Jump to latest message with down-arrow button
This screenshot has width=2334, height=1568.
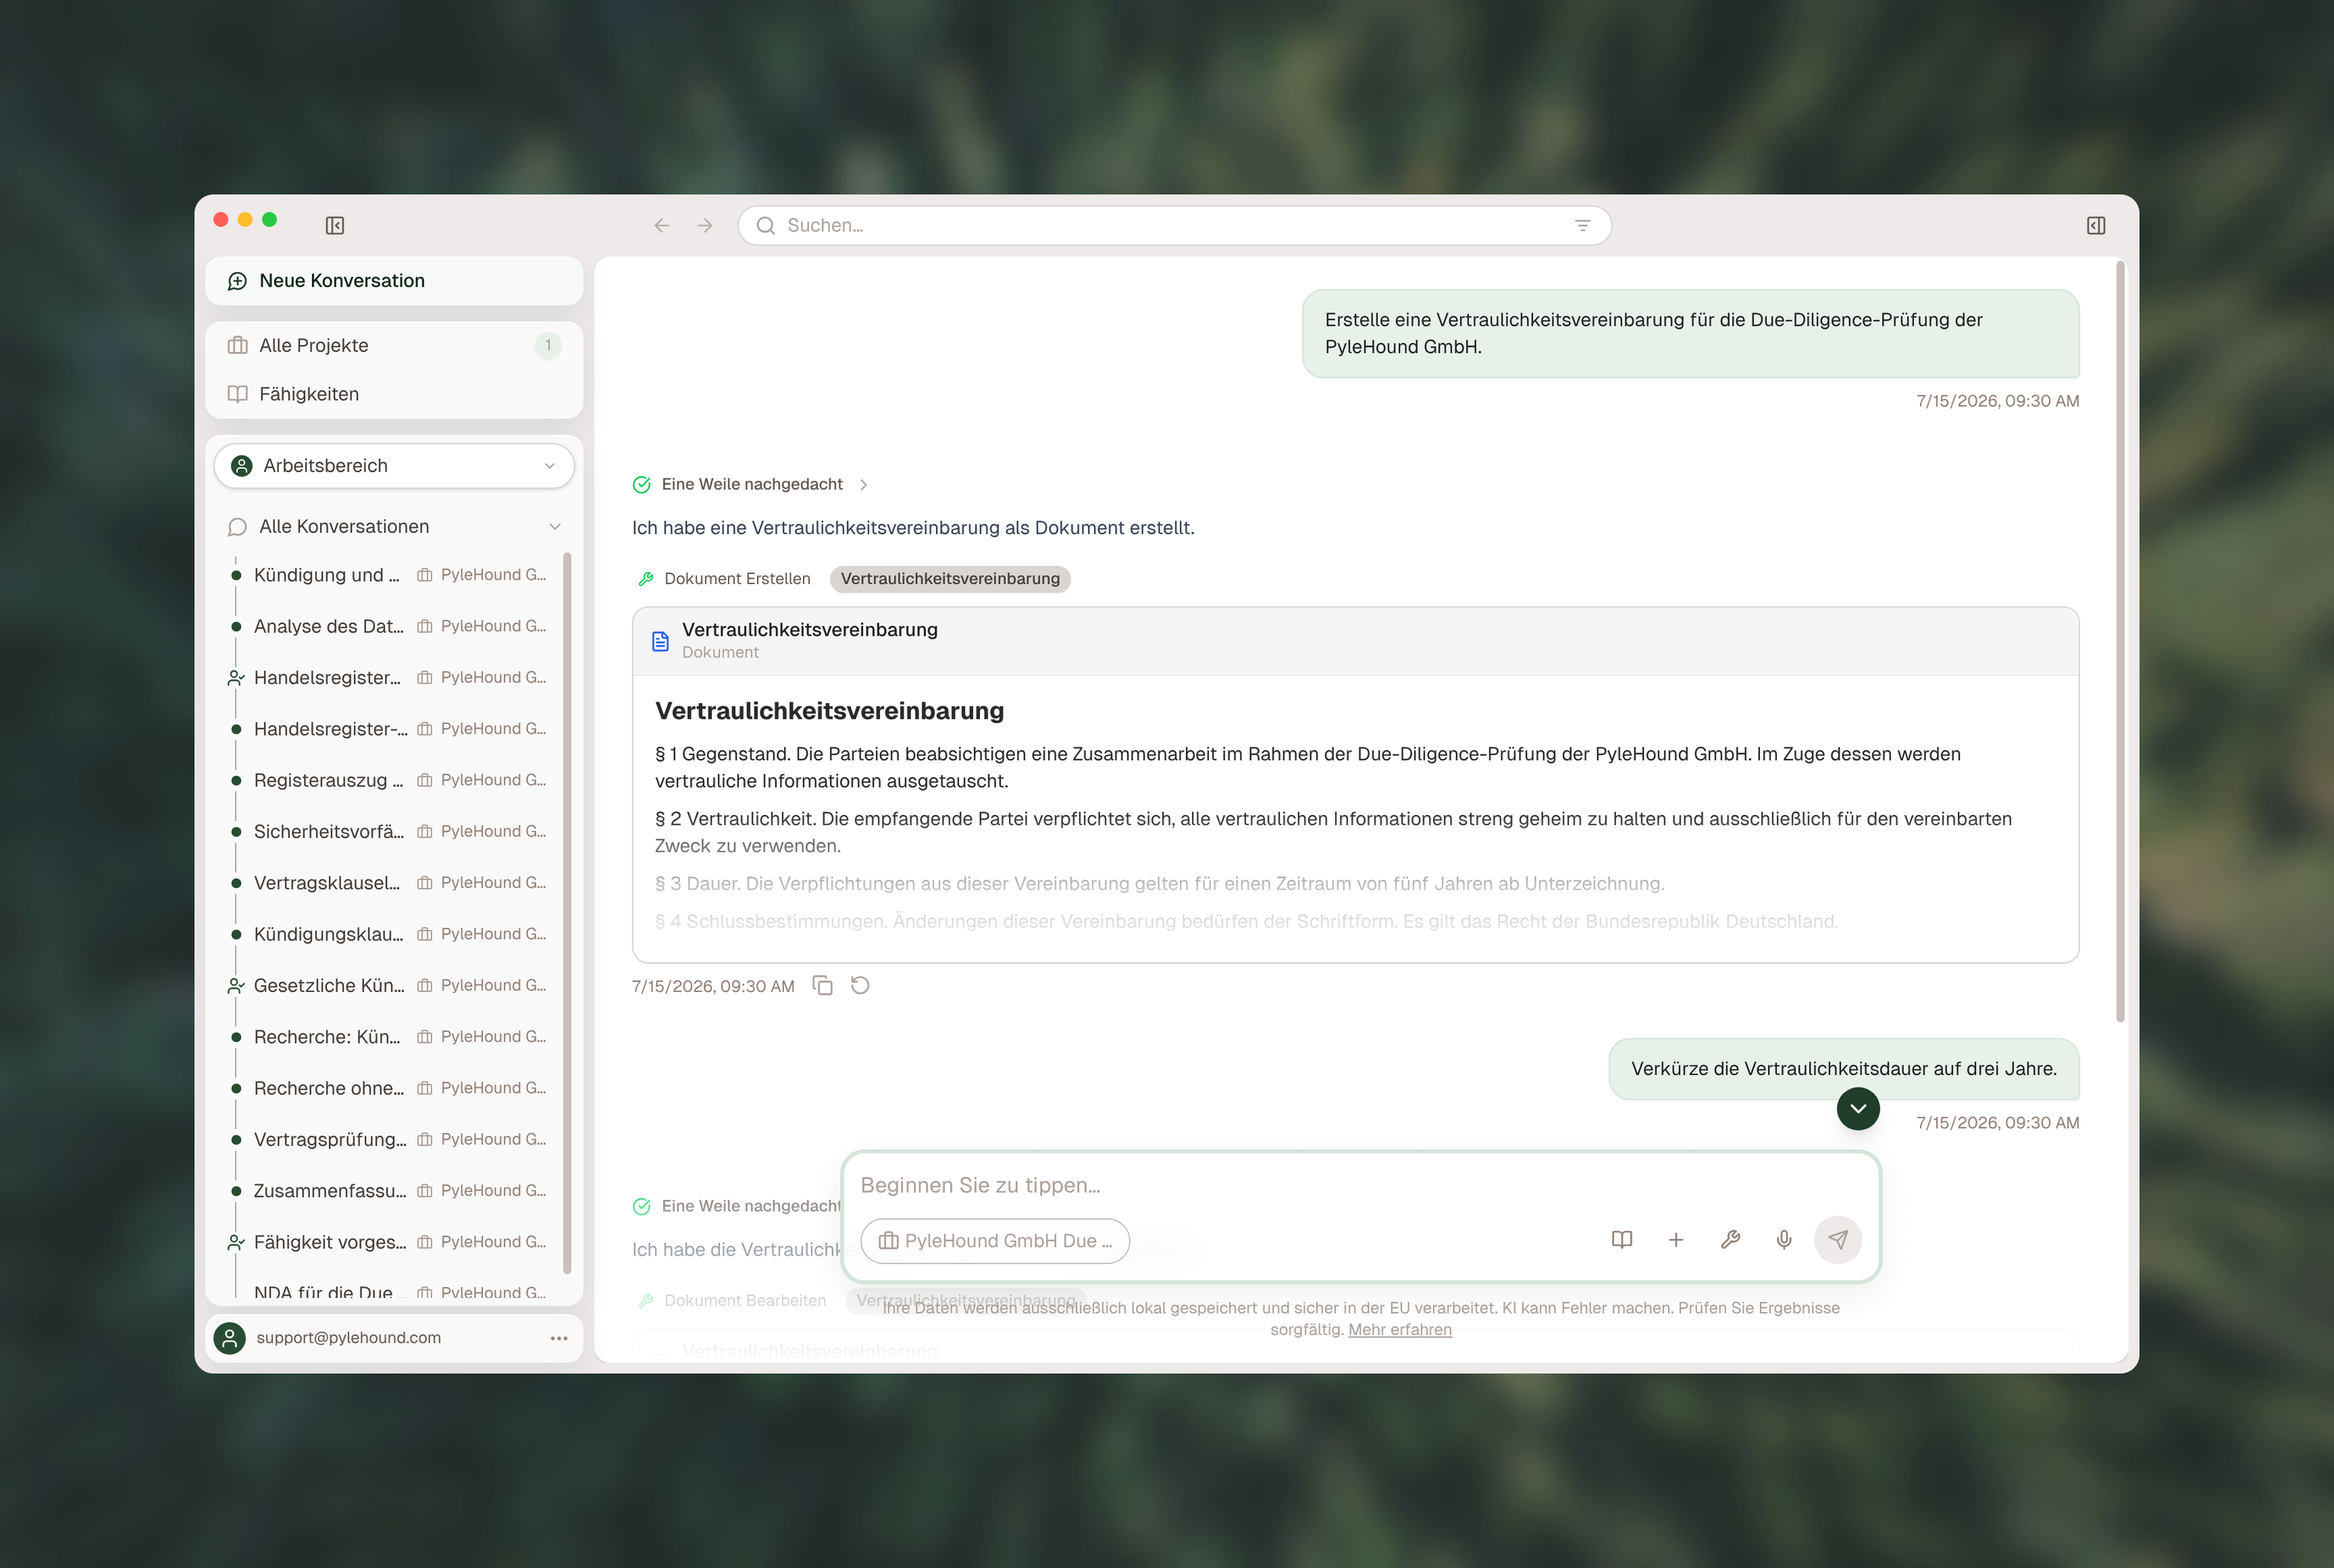(1858, 1109)
